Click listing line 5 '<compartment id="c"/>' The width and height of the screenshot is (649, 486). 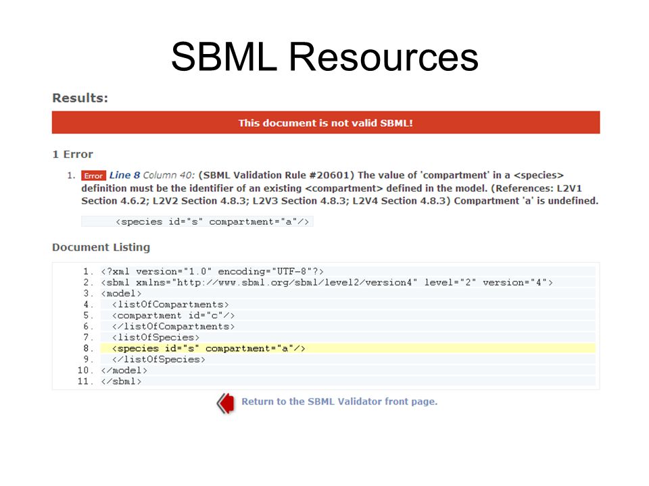click(347, 316)
